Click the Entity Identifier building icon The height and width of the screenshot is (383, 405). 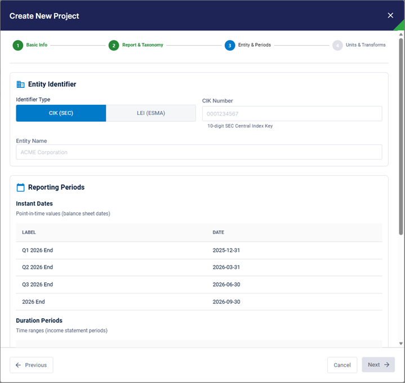[20, 84]
